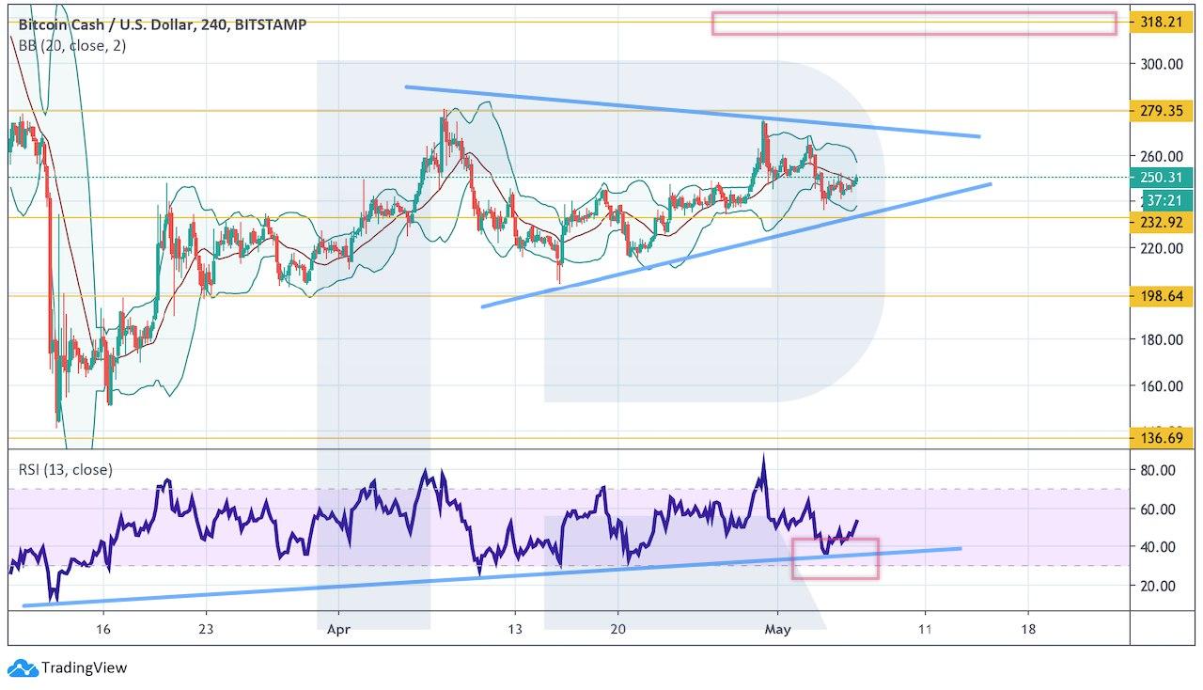Open the TradingView link text
This screenshot has height=690, width=1203.
pyautogui.click(x=85, y=667)
